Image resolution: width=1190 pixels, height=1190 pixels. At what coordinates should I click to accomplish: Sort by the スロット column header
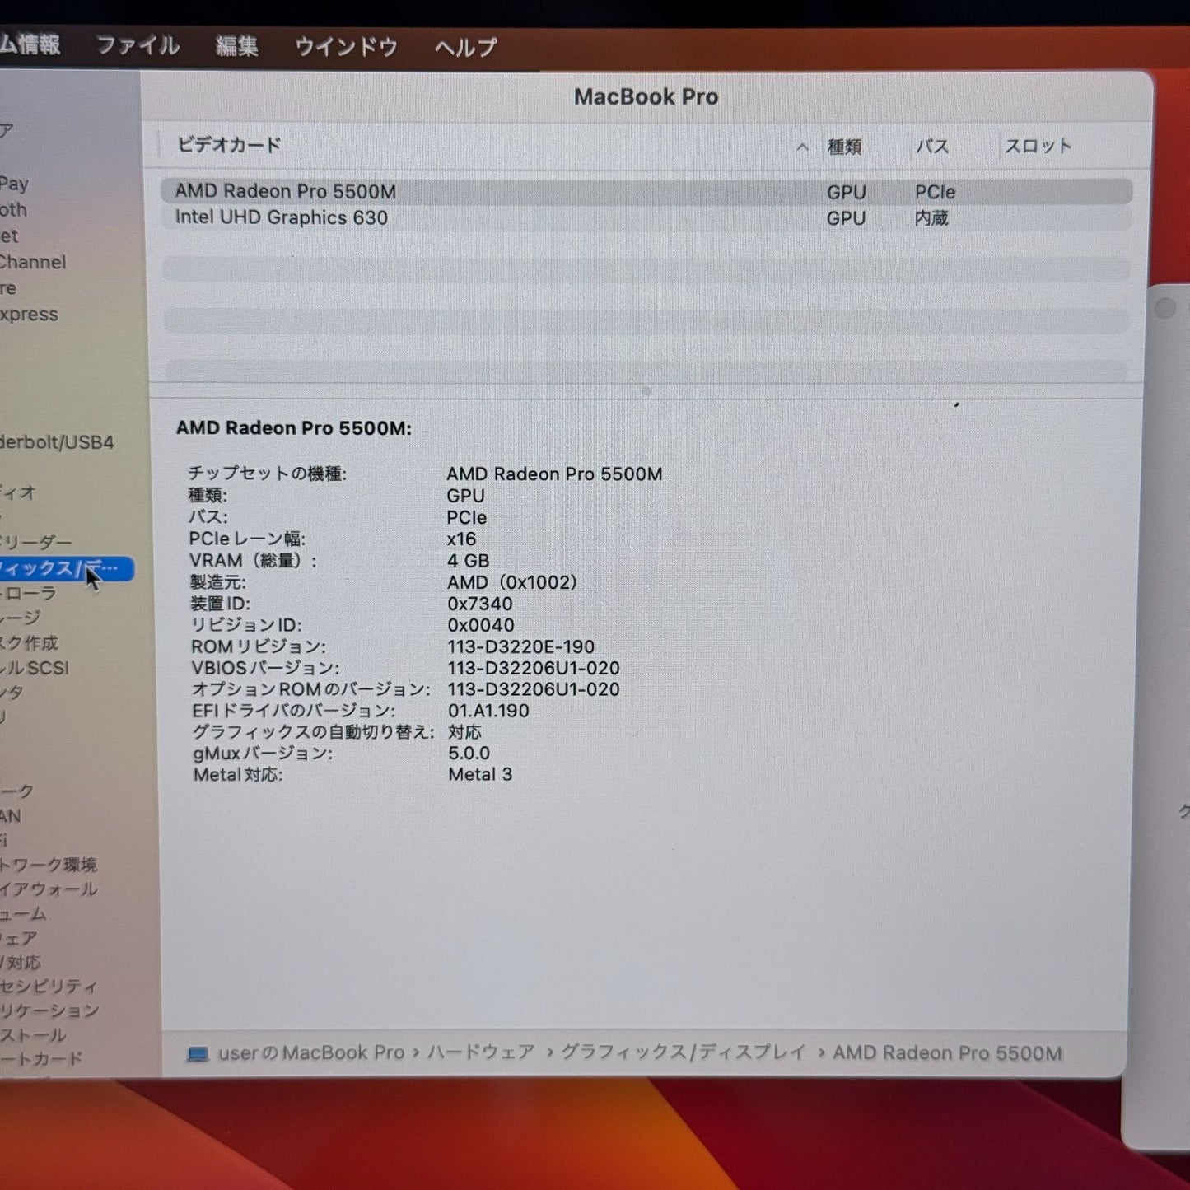point(1038,146)
